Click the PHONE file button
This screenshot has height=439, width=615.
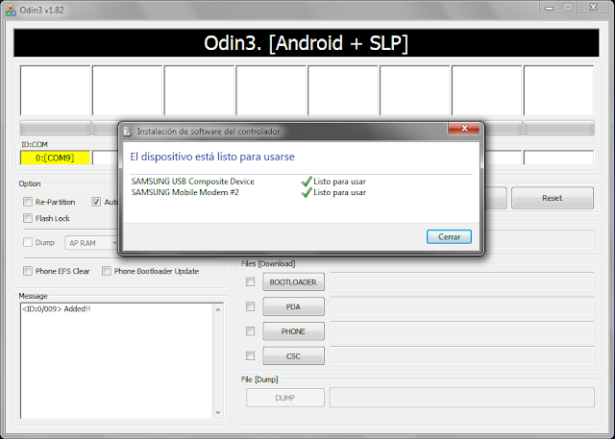pos(293,331)
